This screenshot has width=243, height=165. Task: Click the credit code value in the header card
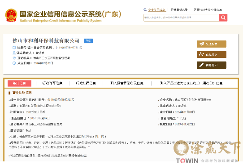coord(69,48)
